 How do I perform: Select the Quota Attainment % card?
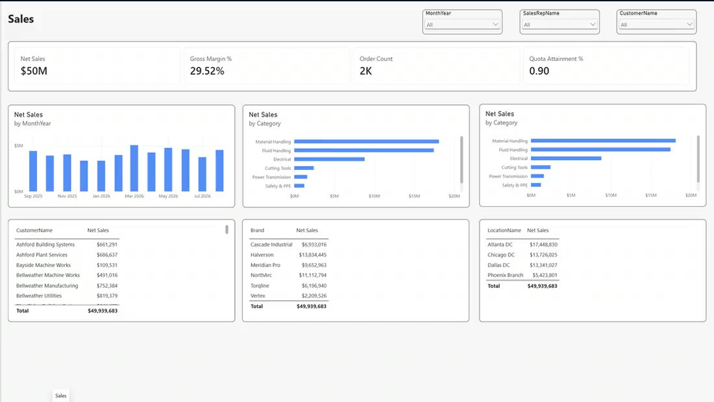pos(606,66)
